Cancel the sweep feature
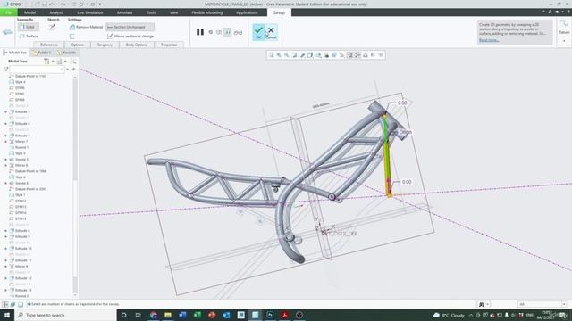 tap(271, 32)
